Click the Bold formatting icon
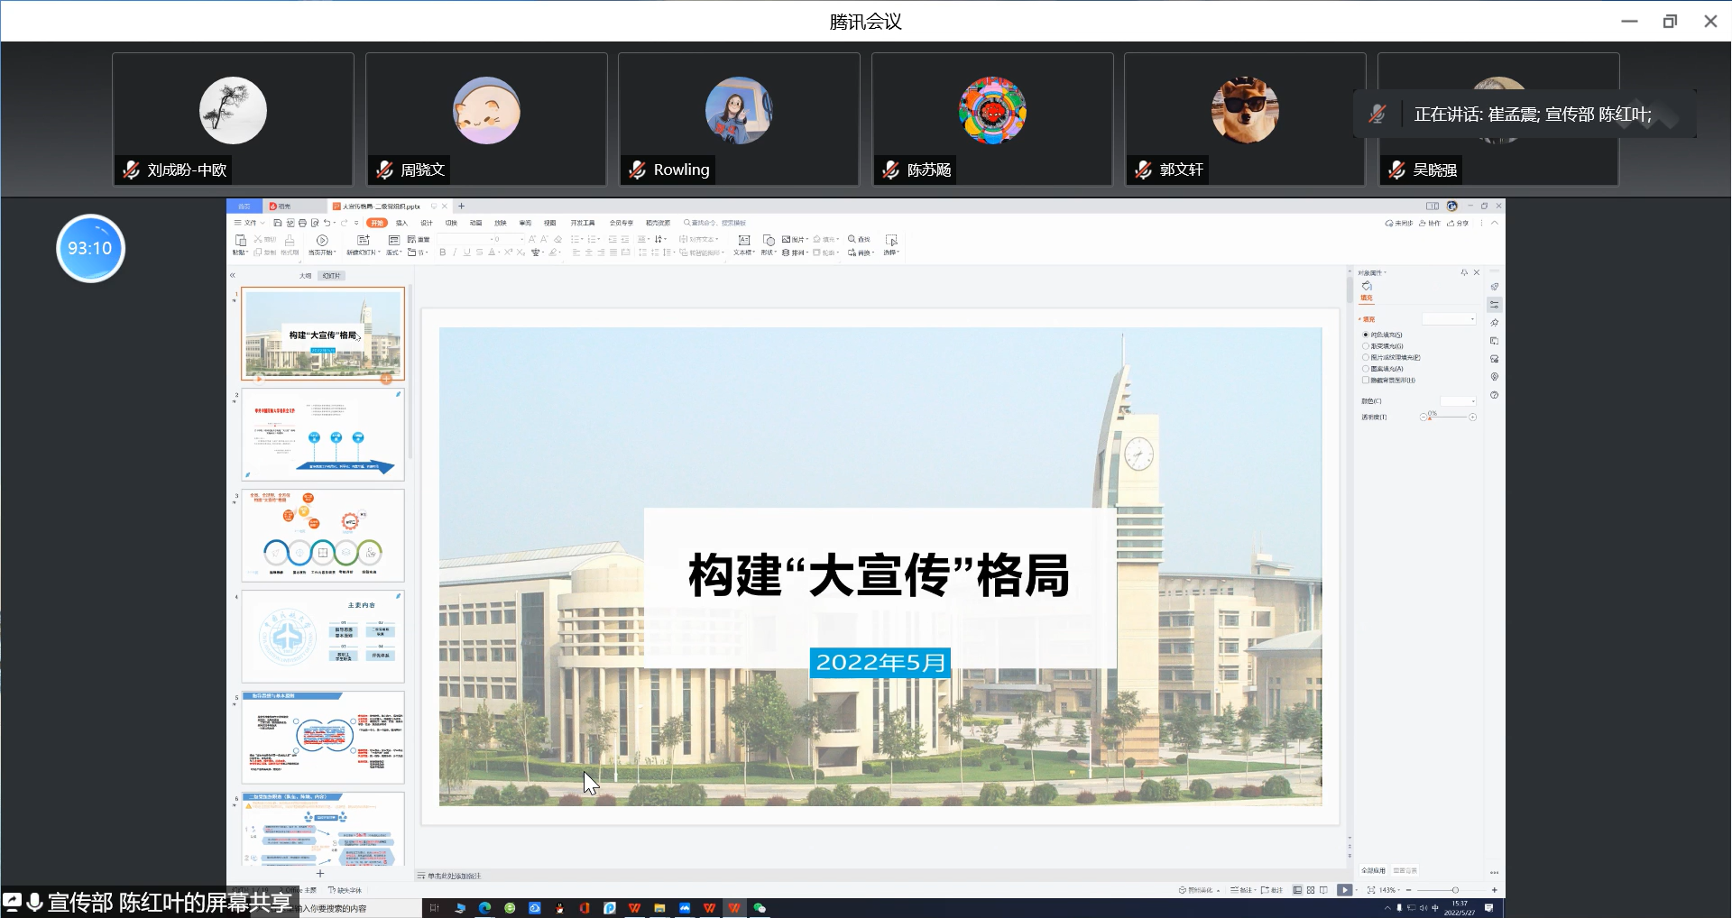The height and width of the screenshot is (918, 1732). point(442,252)
